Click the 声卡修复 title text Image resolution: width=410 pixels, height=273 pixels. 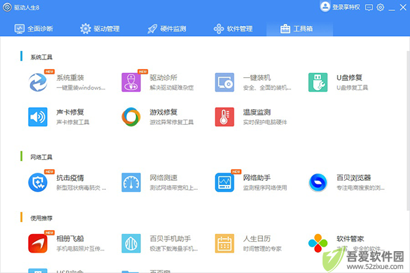pos(70,112)
